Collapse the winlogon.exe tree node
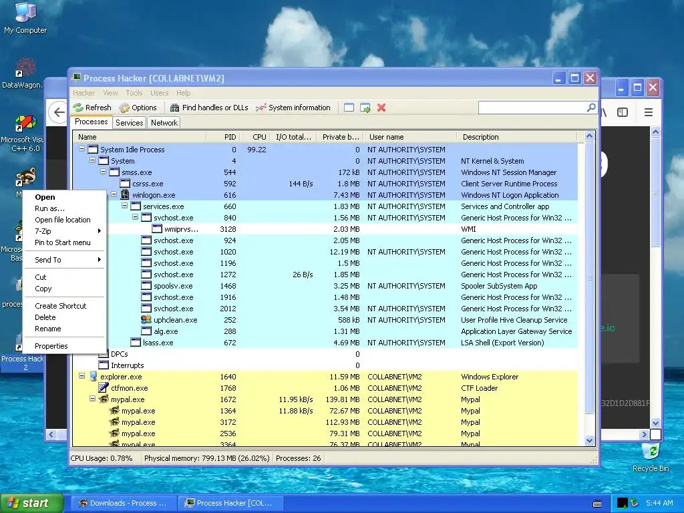Screen dimensions: 684x513 click(114, 194)
